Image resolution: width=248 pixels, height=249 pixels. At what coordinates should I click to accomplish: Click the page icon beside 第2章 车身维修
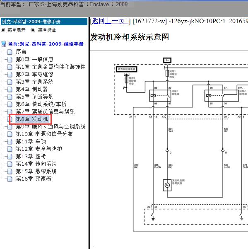[10, 74]
